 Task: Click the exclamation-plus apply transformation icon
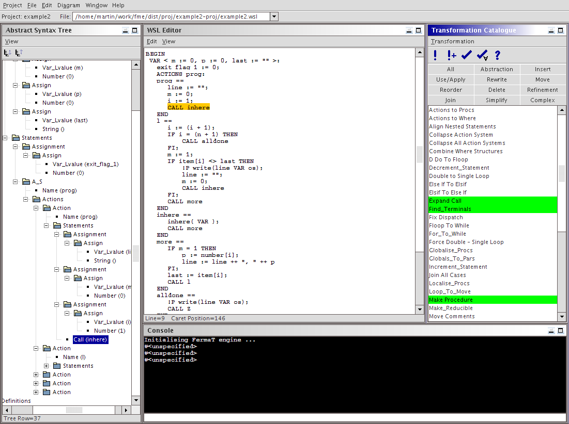pos(451,55)
